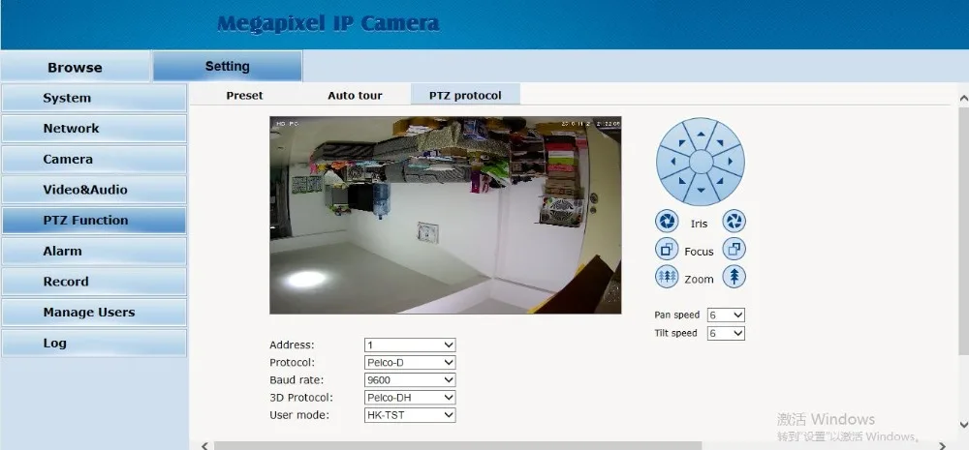This screenshot has width=969, height=450.
Task: Click the Iris icon right of label
Action: pyautogui.click(x=735, y=221)
